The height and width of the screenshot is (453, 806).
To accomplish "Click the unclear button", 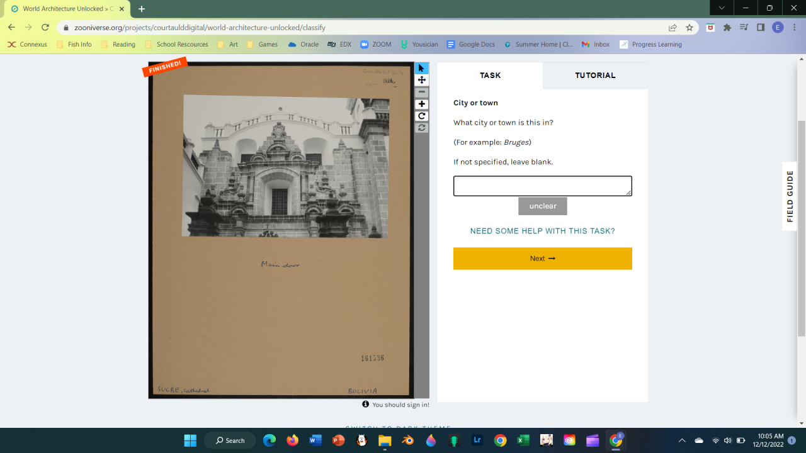I will point(543,206).
